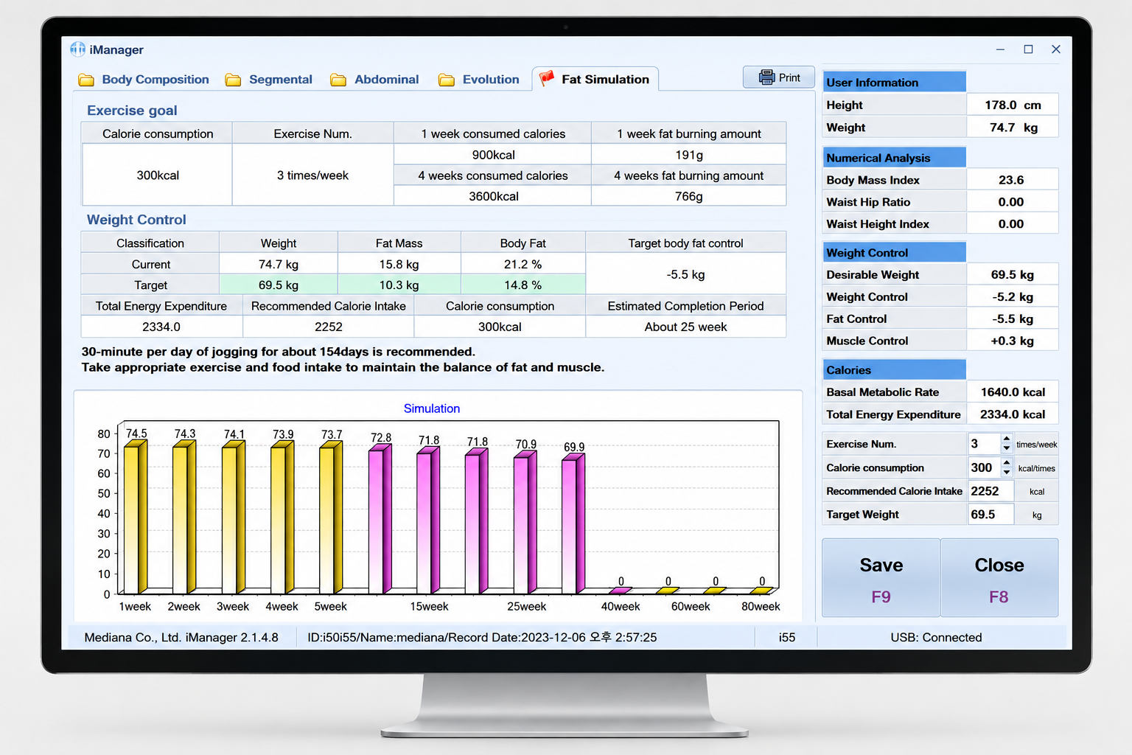Click the 1week bar labeled 74.5
The height and width of the screenshot is (755, 1132).
(x=136, y=517)
